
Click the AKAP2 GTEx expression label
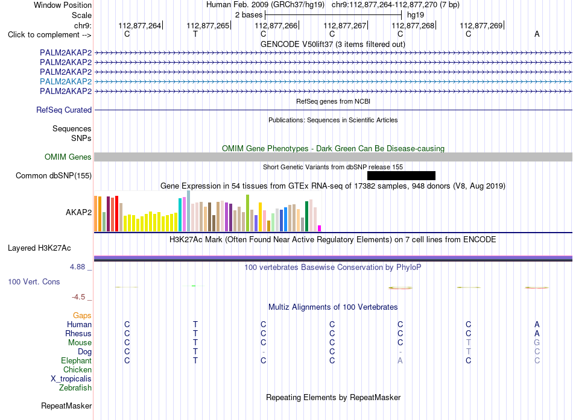78,212
